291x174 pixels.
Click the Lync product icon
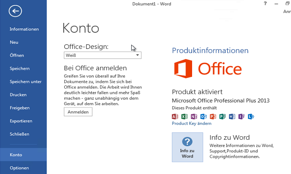click(x=251, y=116)
